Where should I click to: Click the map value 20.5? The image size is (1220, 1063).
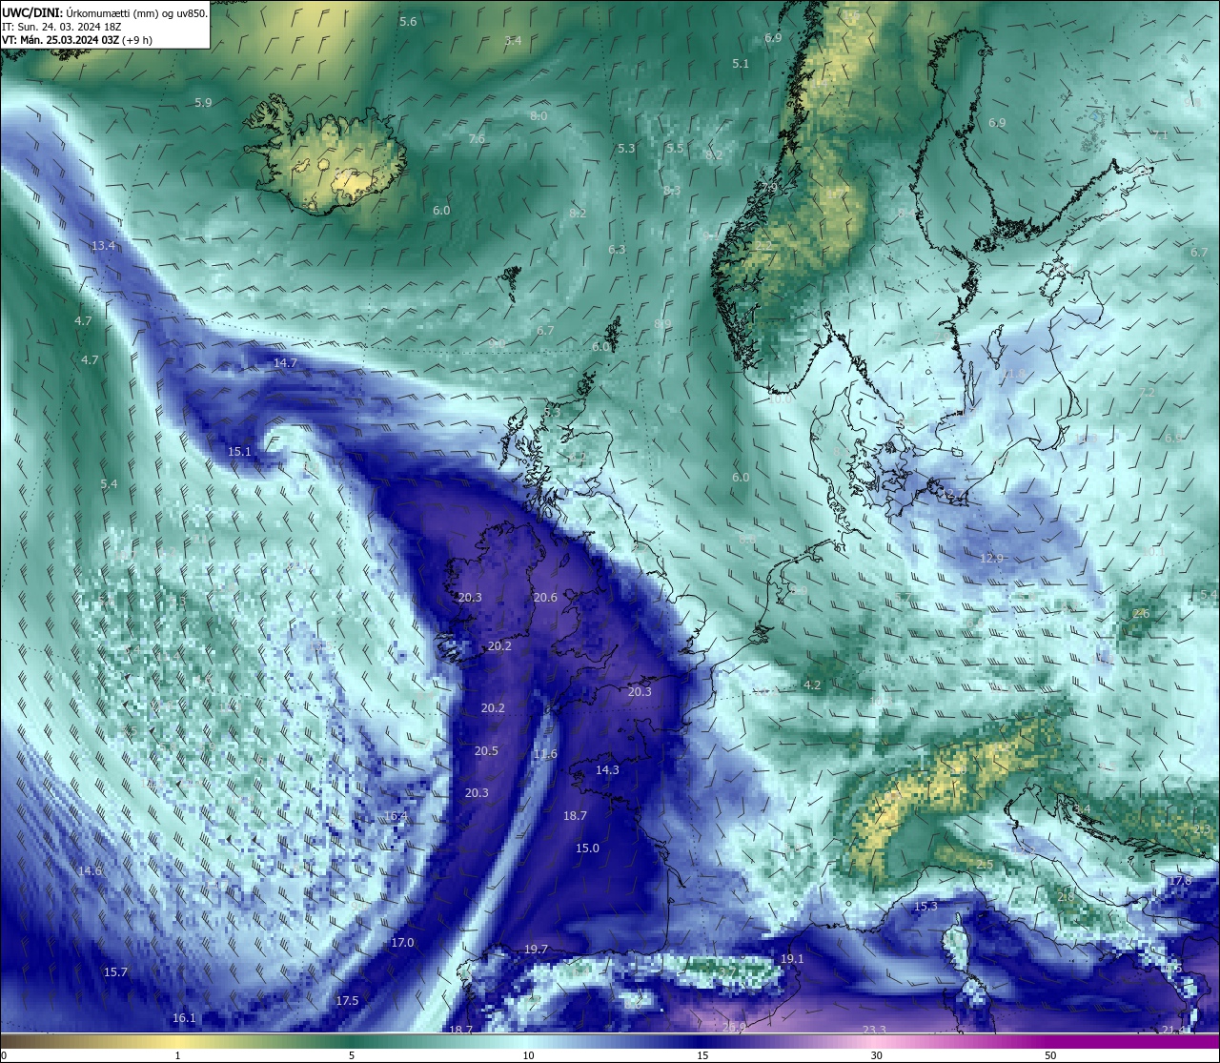tap(486, 750)
